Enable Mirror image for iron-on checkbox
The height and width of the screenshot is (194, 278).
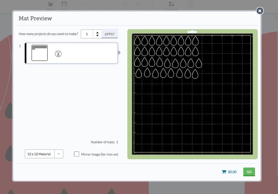coord(77,154)
